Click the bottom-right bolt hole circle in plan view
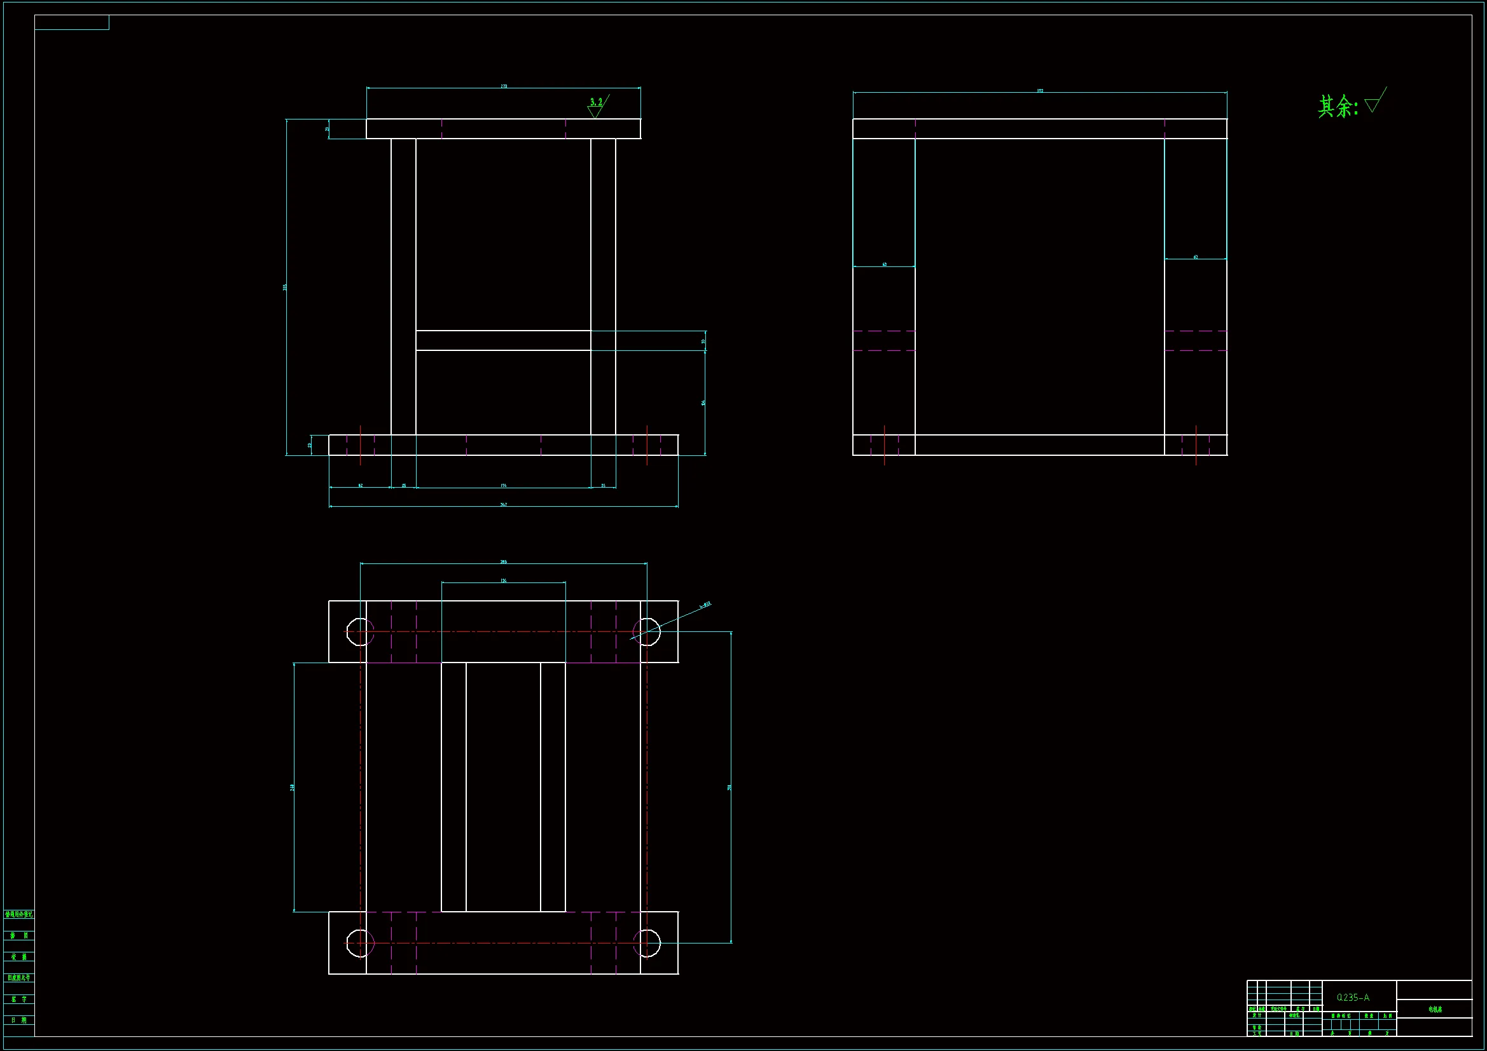1487x1051 pixels. (646, 944)
